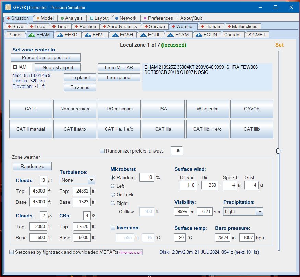Viewport: 300px width, 277px height.
Task: Select the EGYM weather zone tab
Action: tap(178, 35)
